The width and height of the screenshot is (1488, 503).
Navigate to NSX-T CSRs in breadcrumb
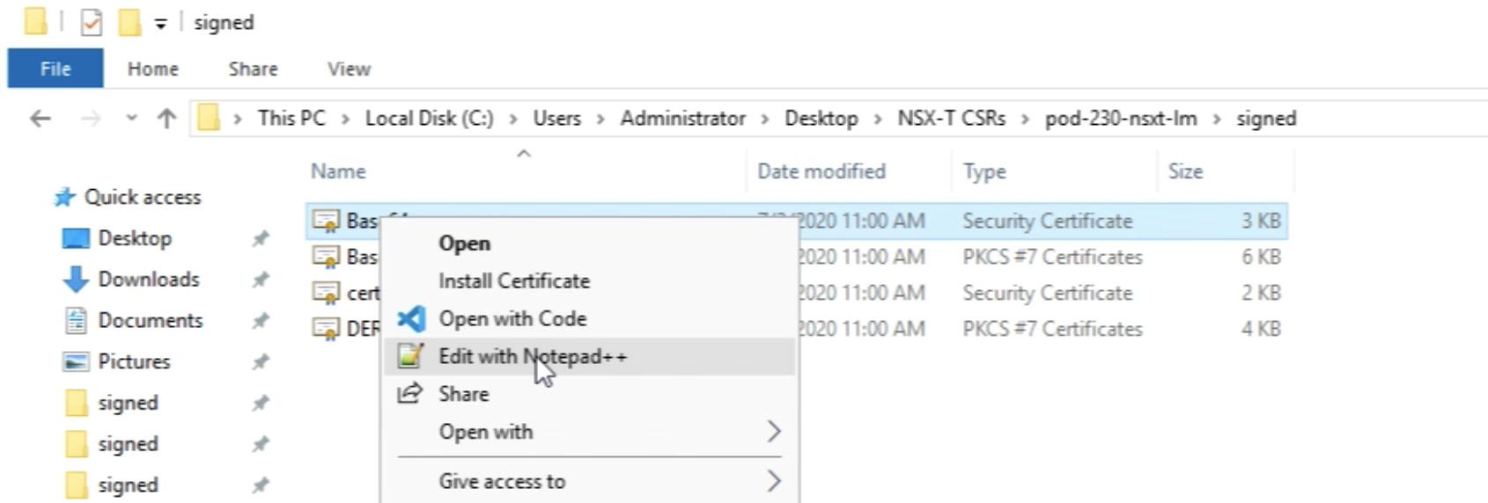click(951, 119)
